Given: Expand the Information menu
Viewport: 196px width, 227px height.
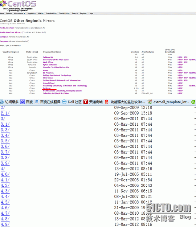Looking at the screenshot, I should 19,13.
